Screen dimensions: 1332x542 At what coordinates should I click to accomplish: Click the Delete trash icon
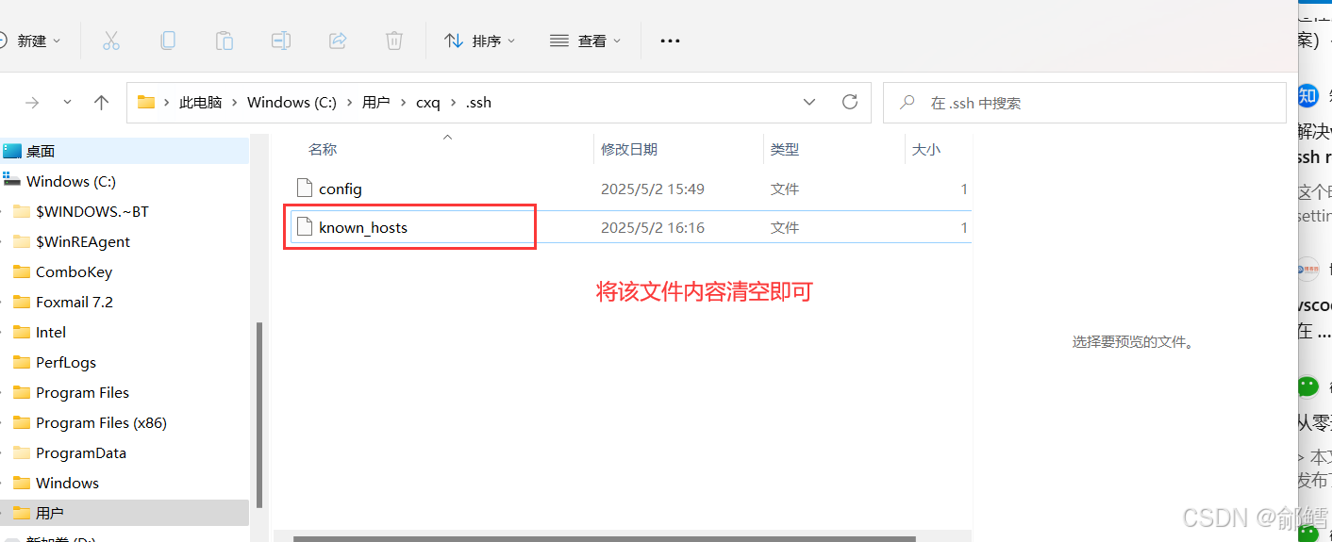394,41
